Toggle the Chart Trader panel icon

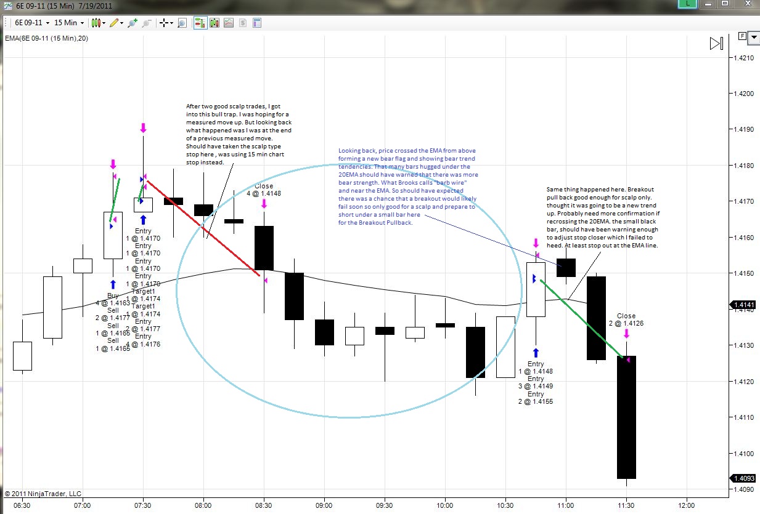pyautogui.click(x=200, y=23)
